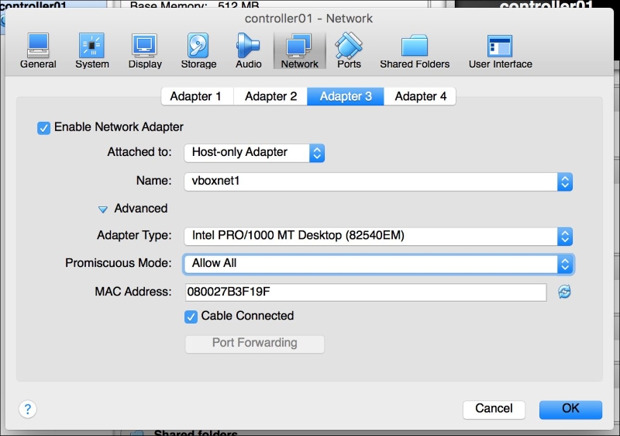Open the Storage settings pane
Viewport: 620px width, 436px height.
tap(198, 50)
